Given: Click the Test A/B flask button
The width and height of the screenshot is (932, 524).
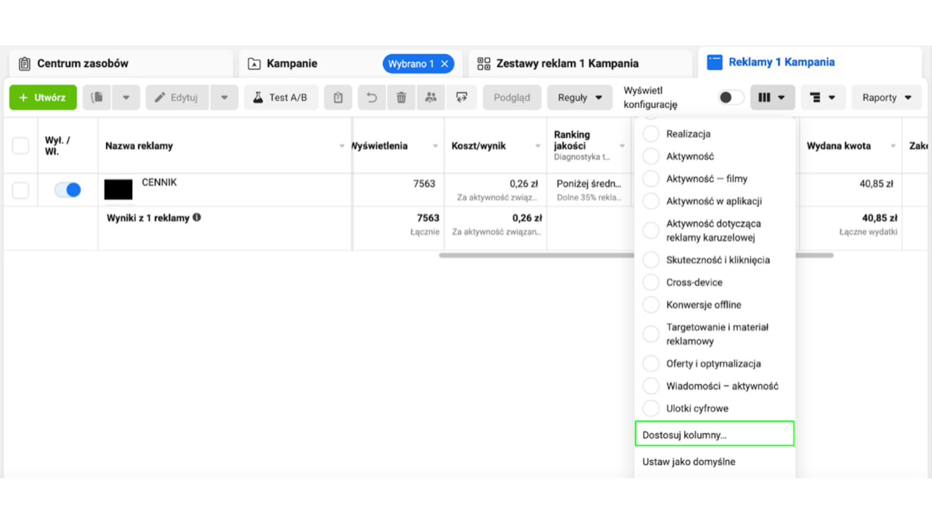Looking at the screenshot, I should [x=281, y=97].
